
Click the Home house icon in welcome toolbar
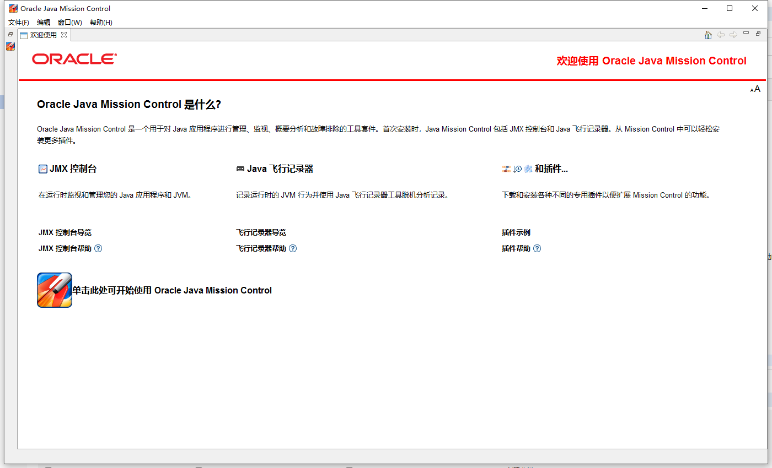pos(708,35)
